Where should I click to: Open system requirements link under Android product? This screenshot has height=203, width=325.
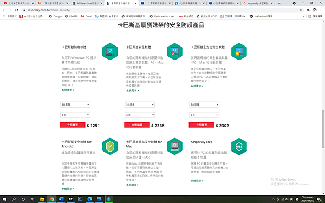pos(68,189)
